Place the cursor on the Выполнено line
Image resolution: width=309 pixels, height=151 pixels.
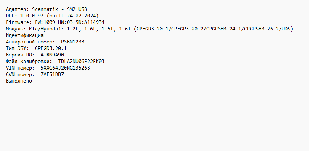point(19,81)
